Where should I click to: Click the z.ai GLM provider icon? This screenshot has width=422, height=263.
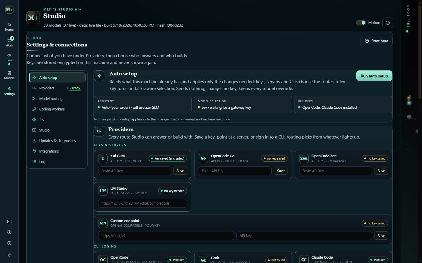[x=103, y=158]
